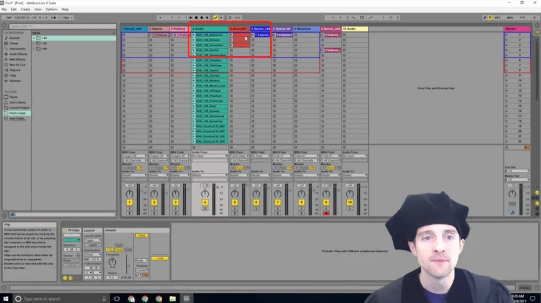Viewport: 541px width, 303px height.
Task: Open clip Quantization dropdown
Action: tap(93, 254)
